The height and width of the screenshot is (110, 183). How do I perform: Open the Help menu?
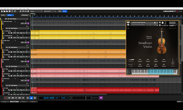[x=28, y=9]
